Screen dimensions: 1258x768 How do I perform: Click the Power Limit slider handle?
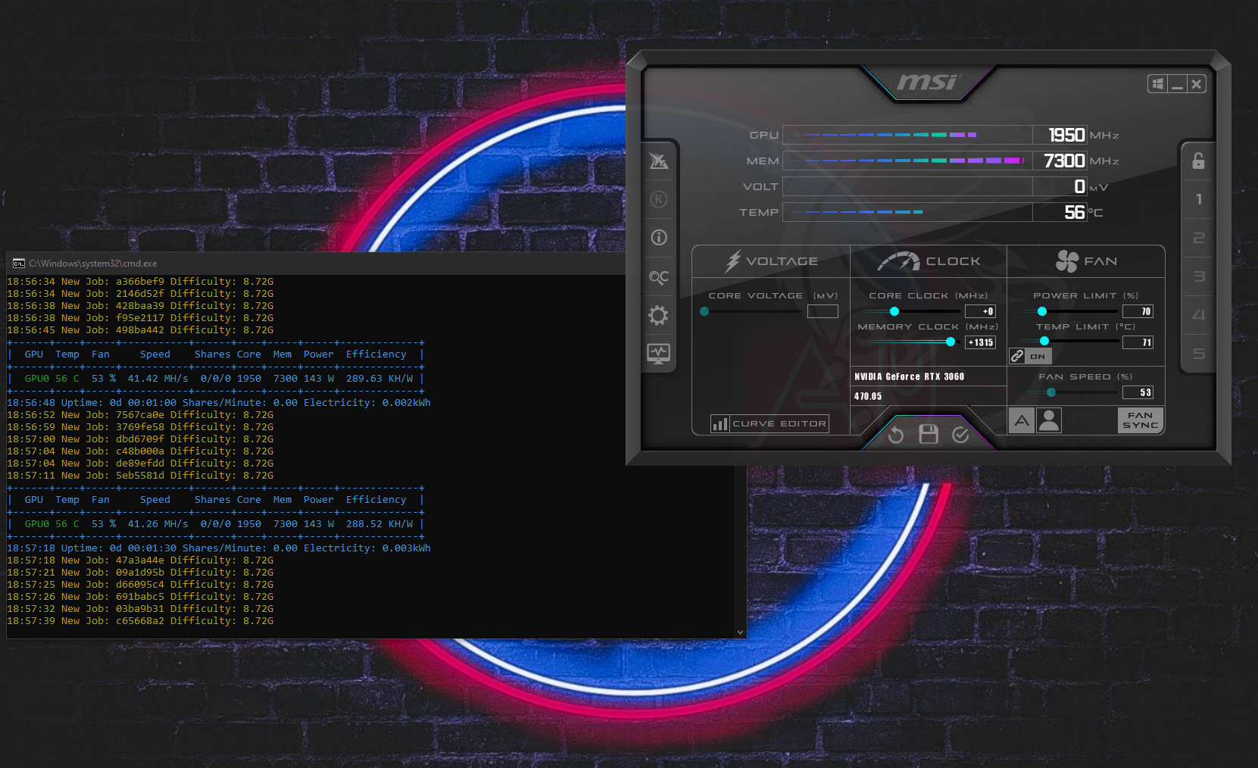[x=1042, y=311]
